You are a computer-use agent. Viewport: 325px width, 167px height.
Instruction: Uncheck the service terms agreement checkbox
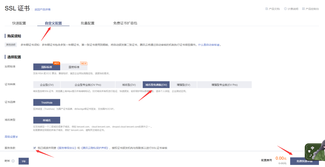click(34, 148)
